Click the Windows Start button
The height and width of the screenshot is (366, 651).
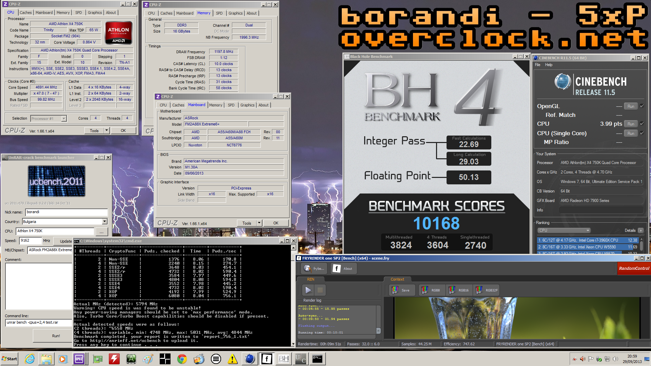9,359
